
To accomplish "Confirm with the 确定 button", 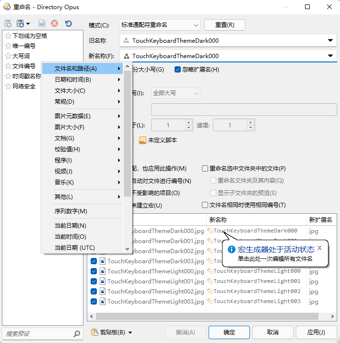I will point(229,332).
